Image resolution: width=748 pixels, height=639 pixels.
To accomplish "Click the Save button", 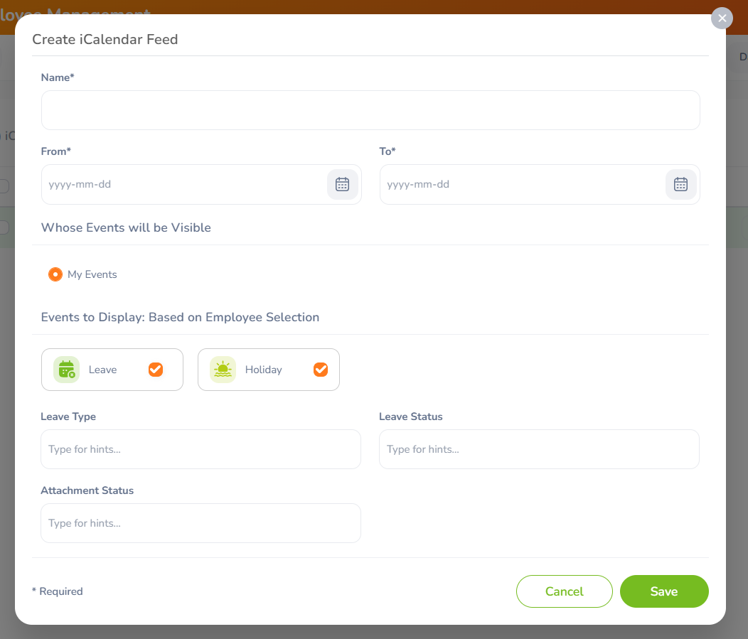I will (x=664, y=591).
